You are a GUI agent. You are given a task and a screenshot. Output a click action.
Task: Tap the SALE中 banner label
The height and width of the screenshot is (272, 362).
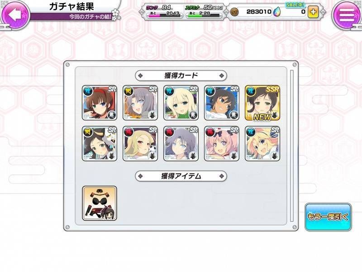point(295,5)
